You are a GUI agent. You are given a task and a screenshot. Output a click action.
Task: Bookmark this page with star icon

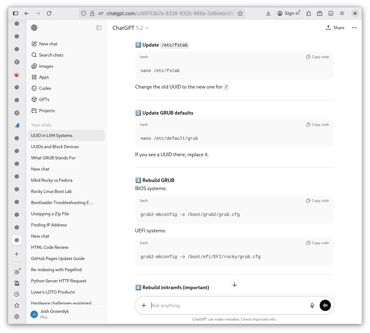point(240,13)
